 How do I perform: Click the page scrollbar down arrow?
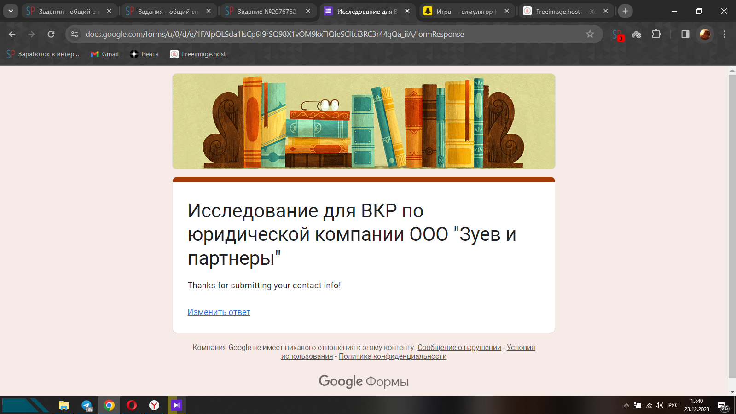732,392
